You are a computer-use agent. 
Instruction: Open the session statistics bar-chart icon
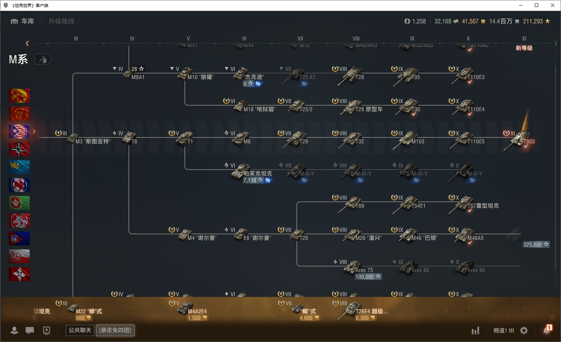(x=475, y=330)
